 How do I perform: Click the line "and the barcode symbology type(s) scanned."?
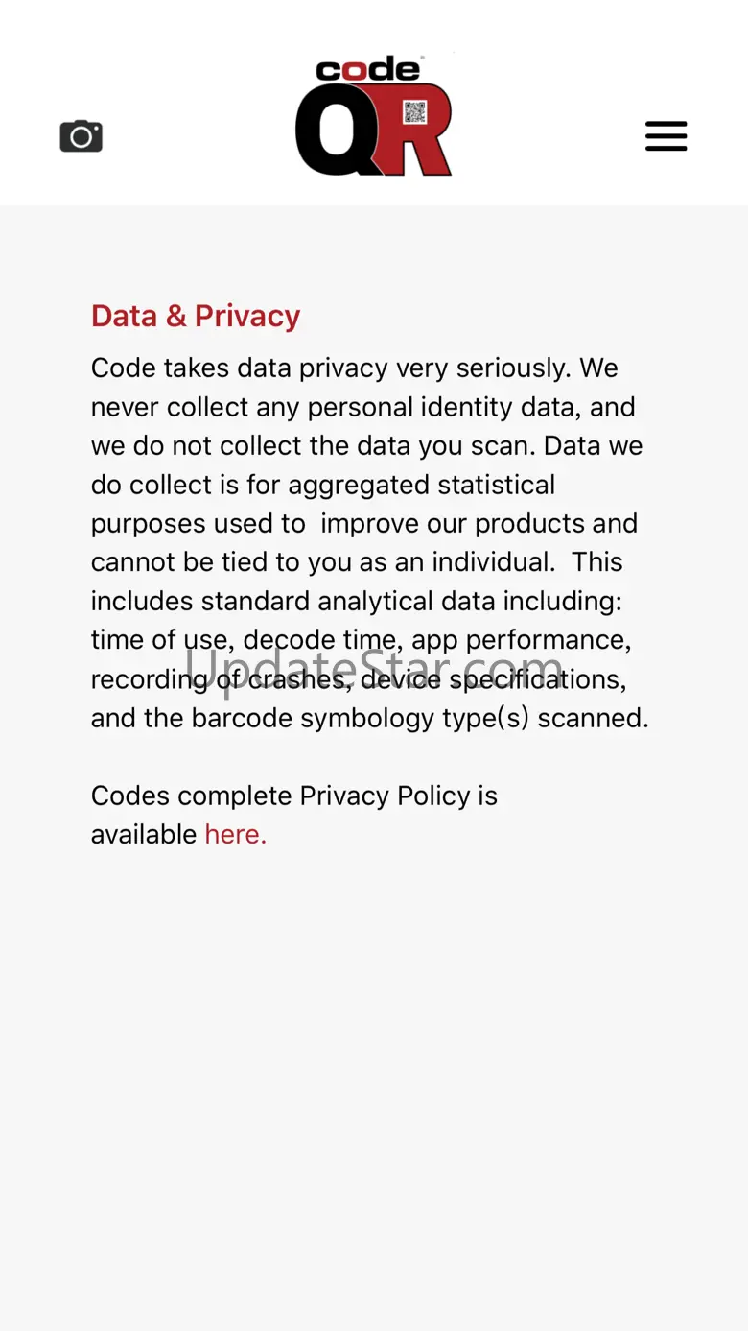click(x=369, y=718)
